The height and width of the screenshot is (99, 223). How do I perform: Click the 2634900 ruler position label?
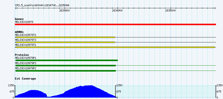pos(118,10)
